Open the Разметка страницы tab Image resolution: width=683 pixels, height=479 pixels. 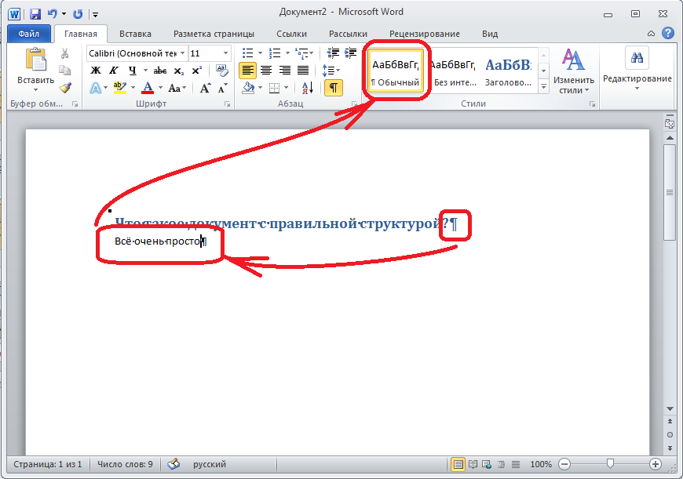coord(214,34)
